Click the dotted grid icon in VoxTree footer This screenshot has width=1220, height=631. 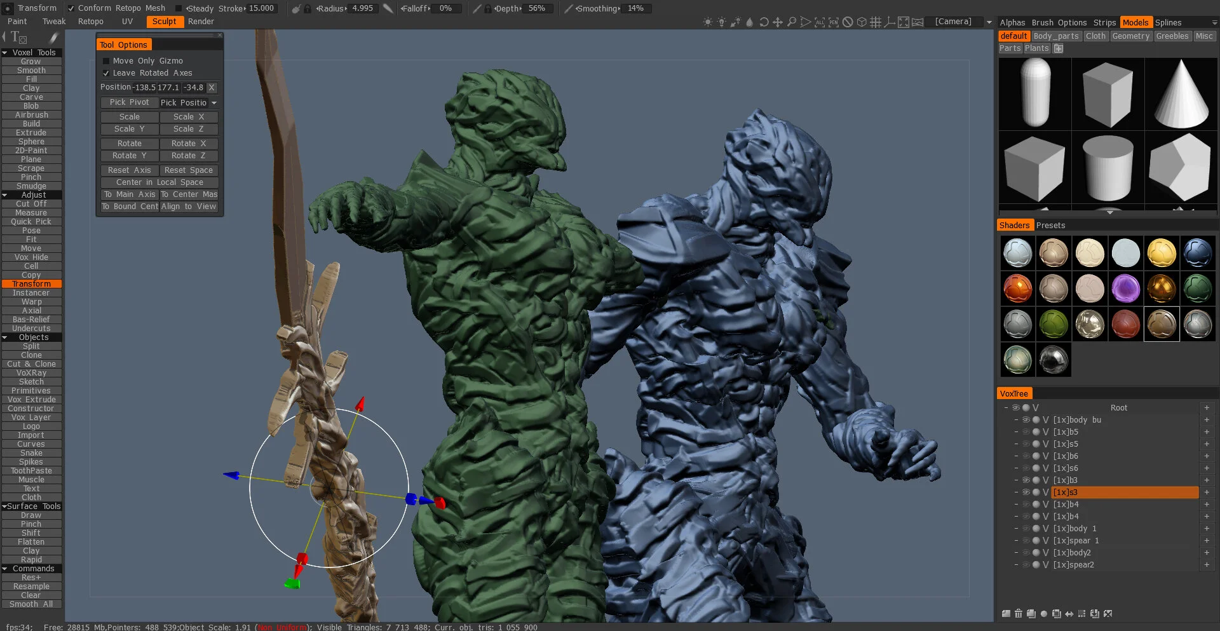tap(1082, 614)
